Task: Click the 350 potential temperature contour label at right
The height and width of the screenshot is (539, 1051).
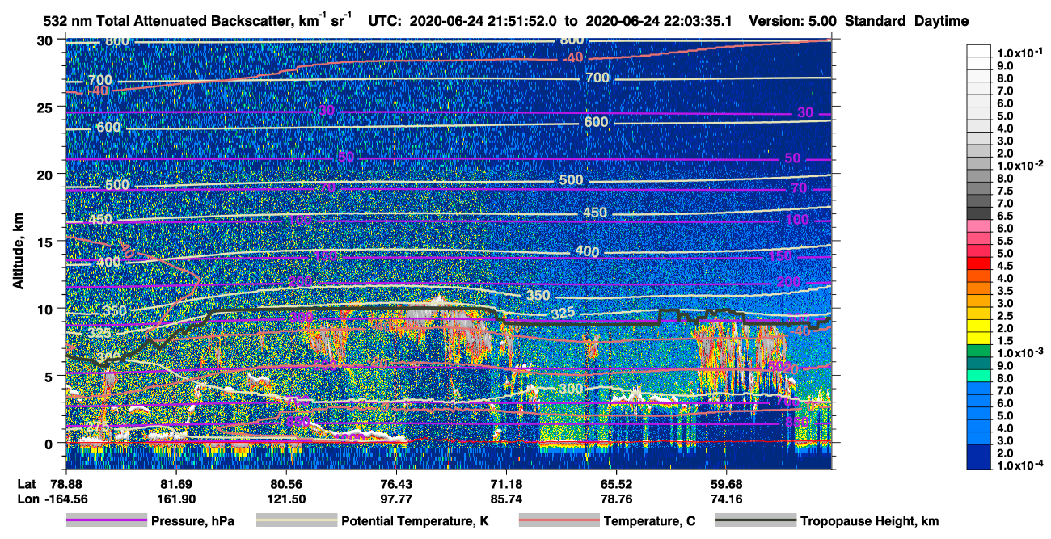Action: pyautogui.click(x=538, y=296)
